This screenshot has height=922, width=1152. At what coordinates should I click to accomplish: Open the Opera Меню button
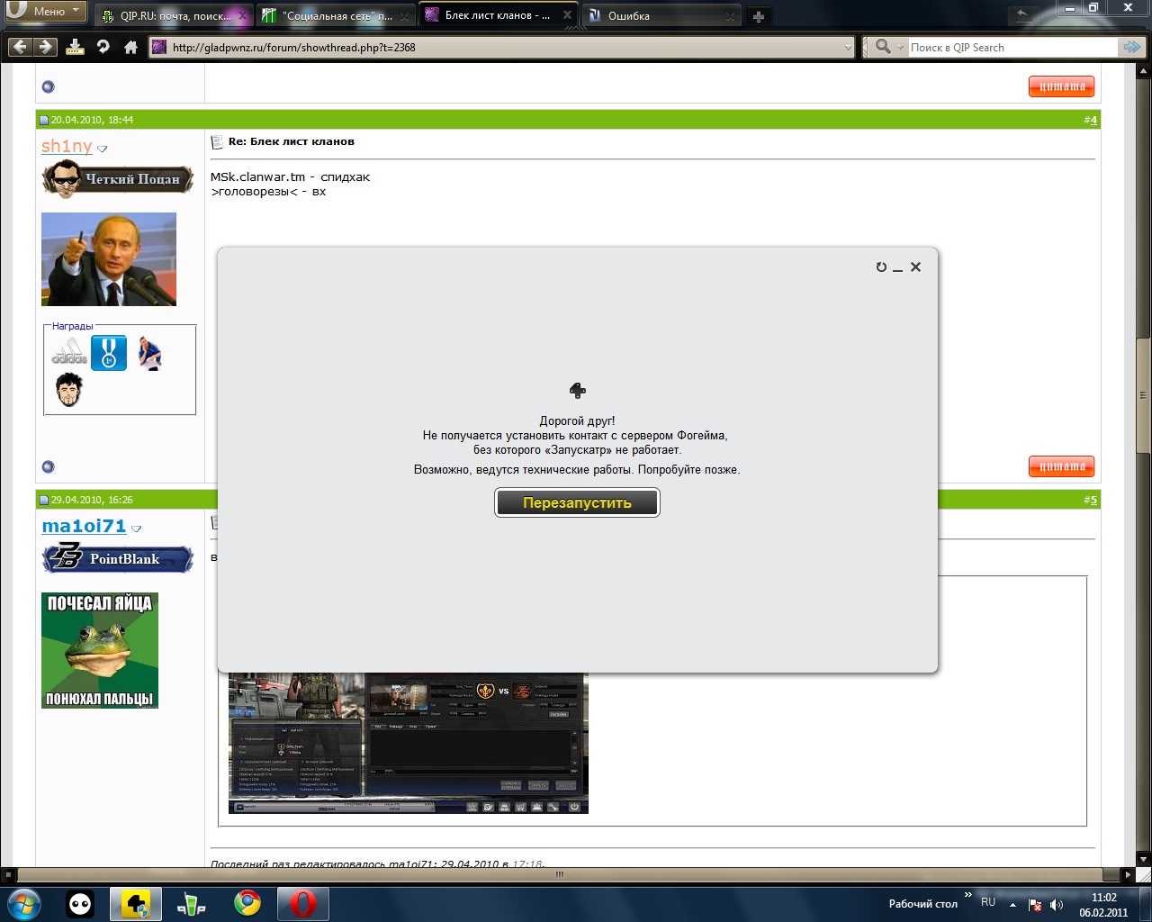(x=47, y=11)
